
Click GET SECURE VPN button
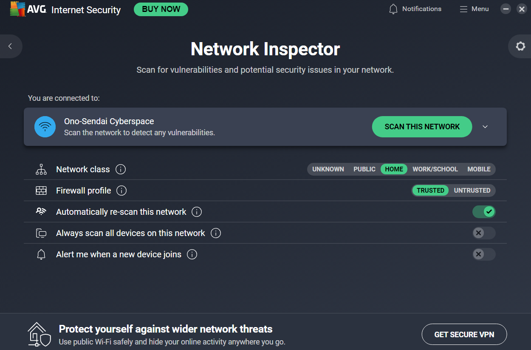(464, 335)
